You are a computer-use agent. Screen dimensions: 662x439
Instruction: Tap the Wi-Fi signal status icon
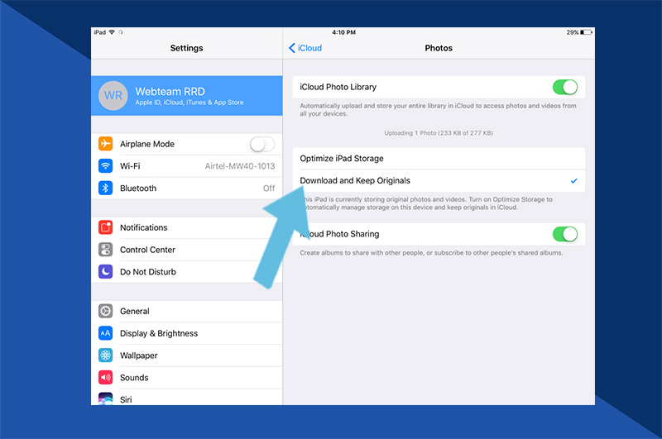(x=112, y=32)
